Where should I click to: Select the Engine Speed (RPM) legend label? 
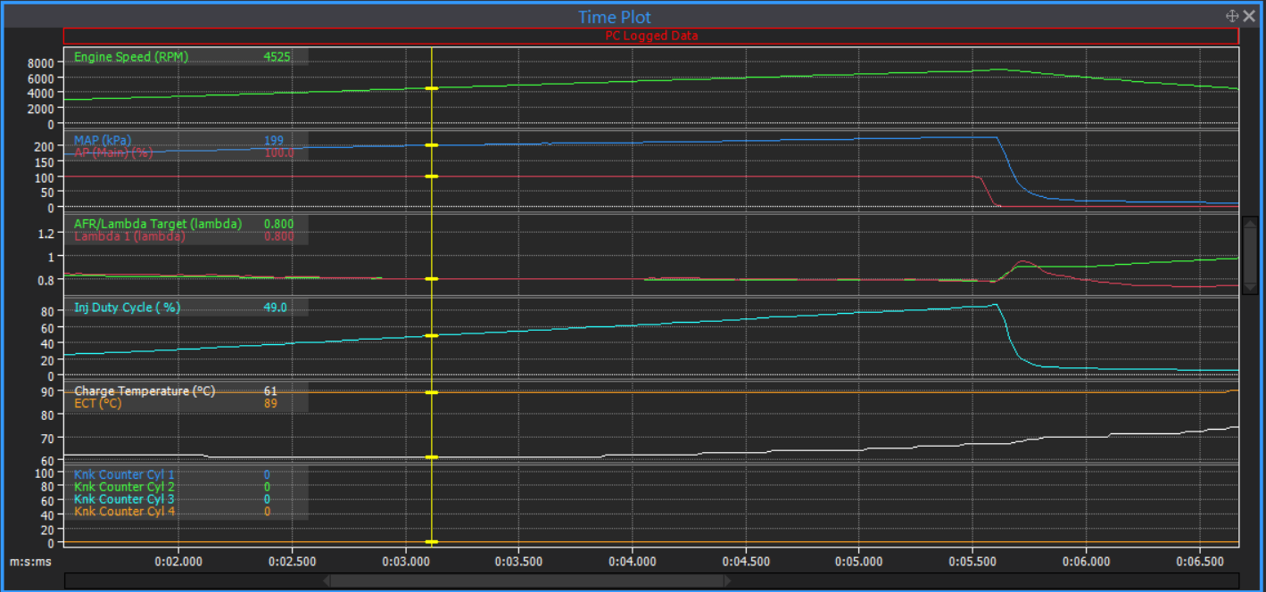(x=131, y=57)
